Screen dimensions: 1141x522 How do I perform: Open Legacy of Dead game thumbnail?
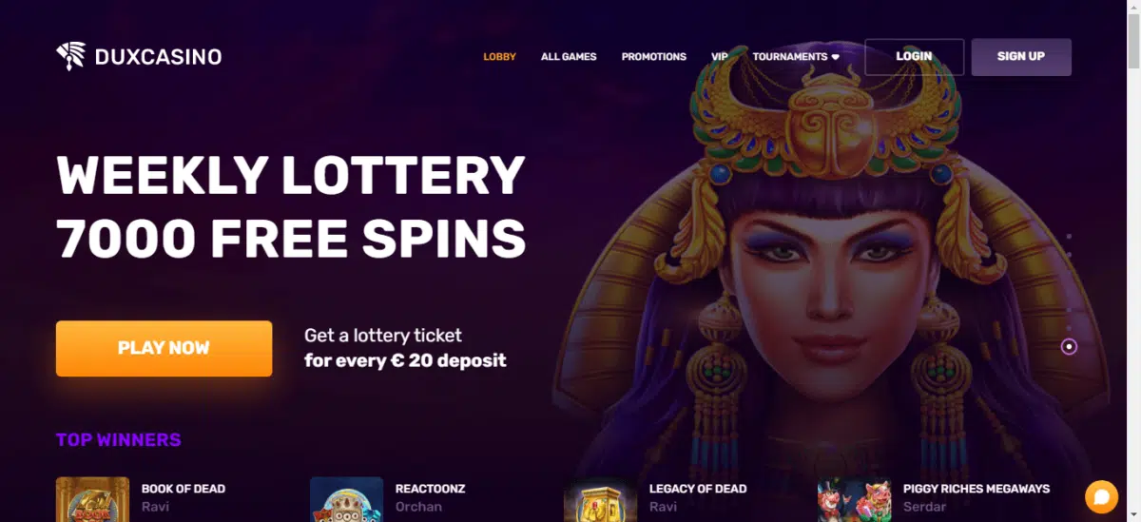point(600,499)
